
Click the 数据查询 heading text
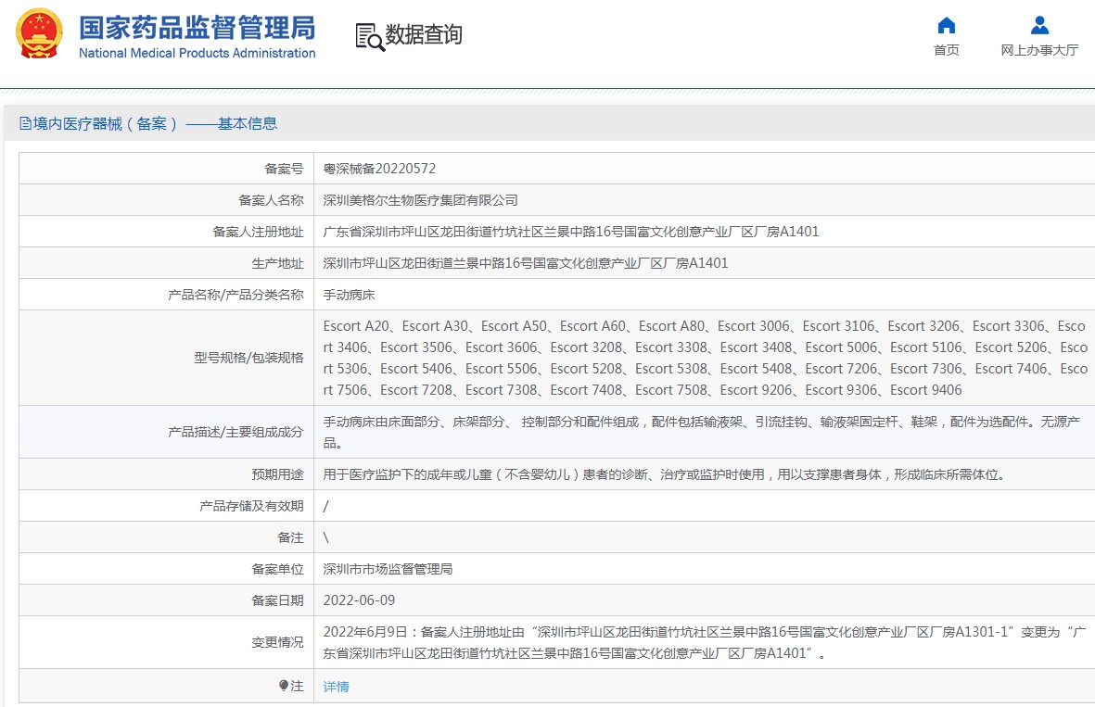click(x=424, y=34)
